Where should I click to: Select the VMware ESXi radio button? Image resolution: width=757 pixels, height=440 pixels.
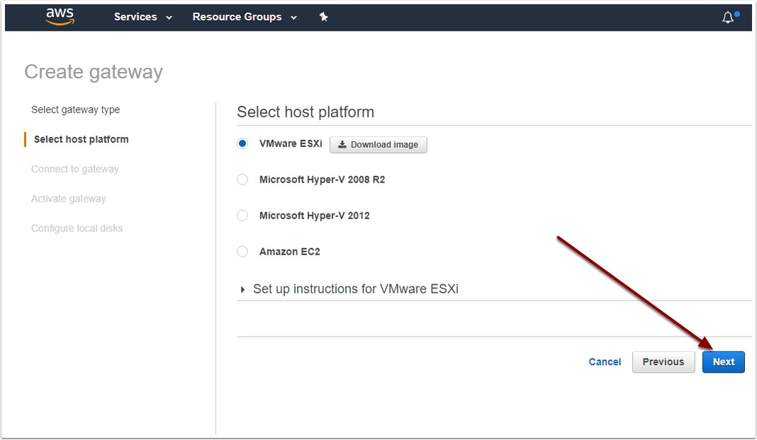click(x=242, y=144)
